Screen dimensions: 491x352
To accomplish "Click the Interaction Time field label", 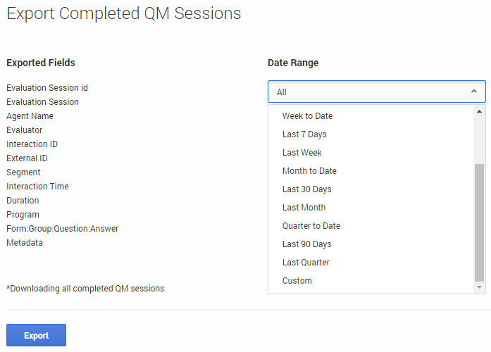I will tap(37, 187).
